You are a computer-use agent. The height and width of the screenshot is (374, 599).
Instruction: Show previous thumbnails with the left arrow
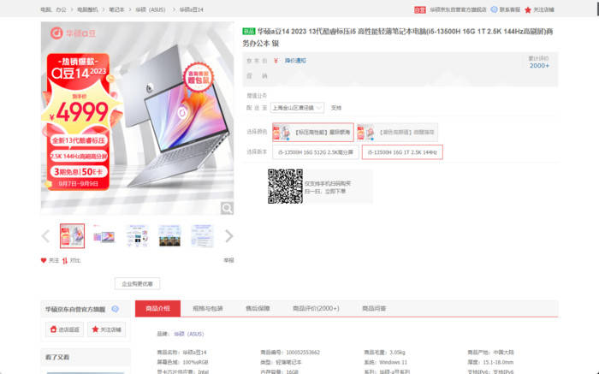(45, 236)
